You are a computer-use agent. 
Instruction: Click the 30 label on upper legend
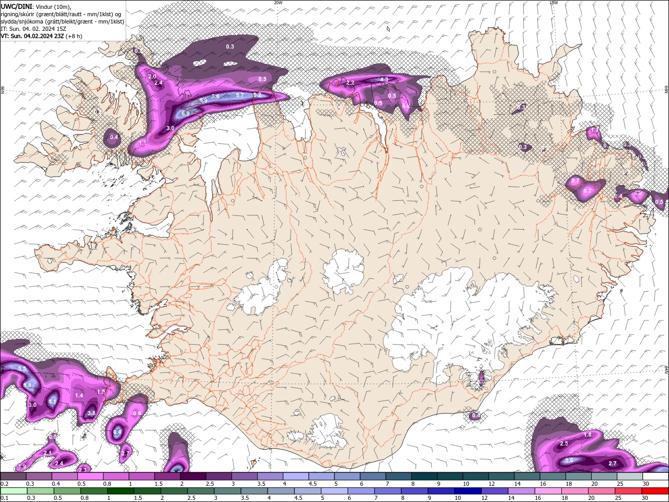click(x=646, y=483)
